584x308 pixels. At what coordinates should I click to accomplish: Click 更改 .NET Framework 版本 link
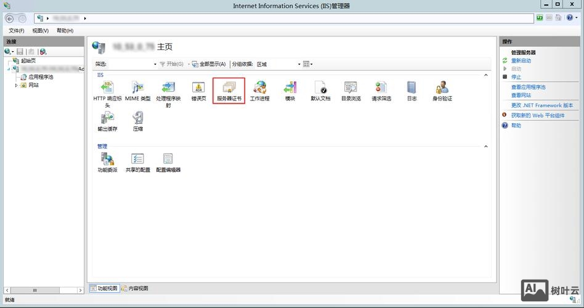[542, 105]
